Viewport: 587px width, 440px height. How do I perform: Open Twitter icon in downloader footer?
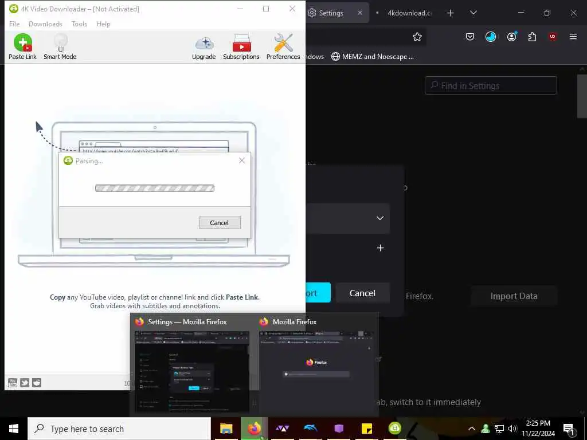point(25,382)
